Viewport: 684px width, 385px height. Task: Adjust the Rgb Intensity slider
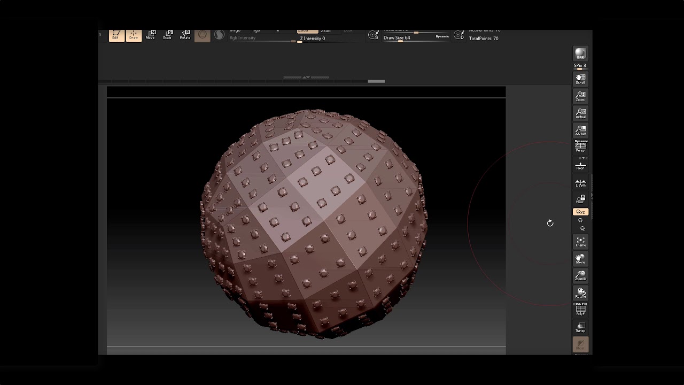click(x=262, y=38)
